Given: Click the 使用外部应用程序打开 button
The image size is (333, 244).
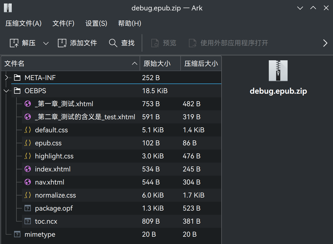Looking at the screenshot, I should click(228, 43).
